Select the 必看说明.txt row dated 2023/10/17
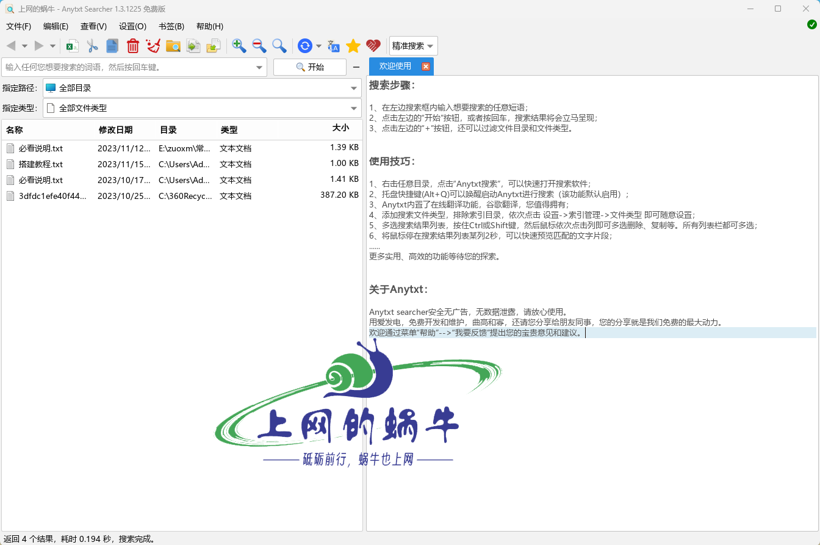Image resolution: width=820 pixels, height=545 pixels. coord(182,180)
